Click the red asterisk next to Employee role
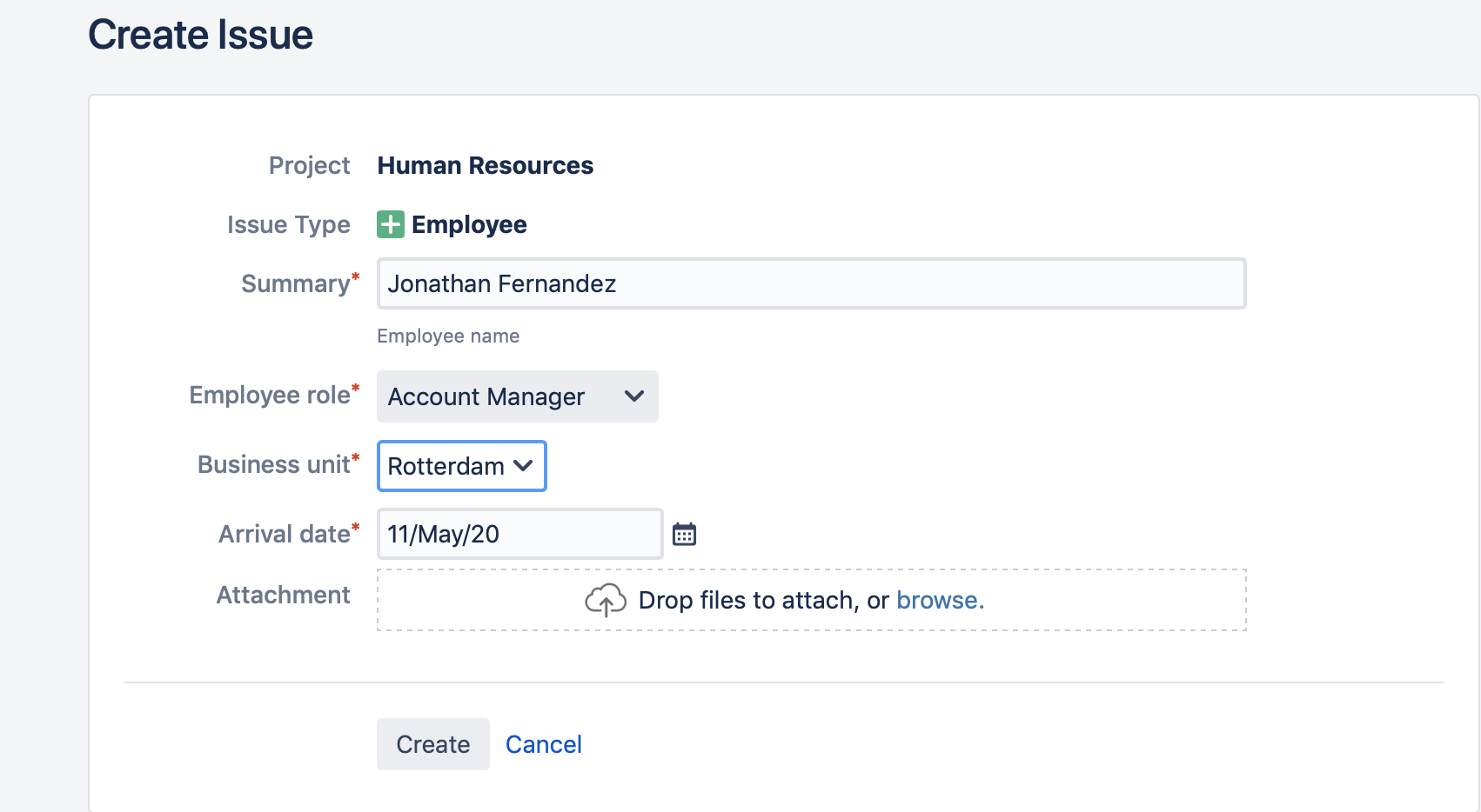This screenshot has width=1481, height=812. (357, 386)
